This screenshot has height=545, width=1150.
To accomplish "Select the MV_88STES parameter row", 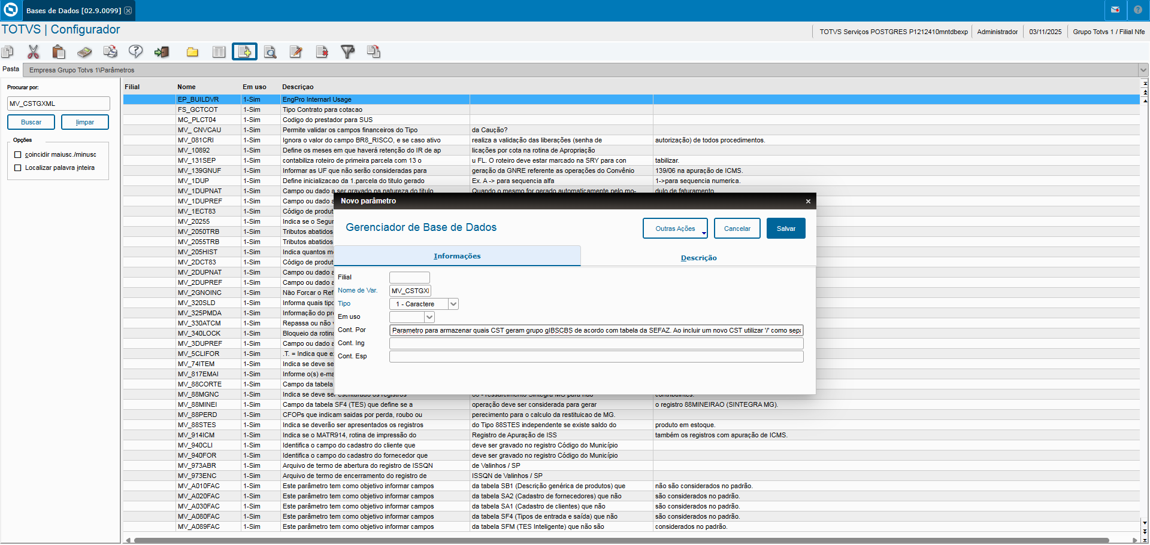I will point(631,425).
